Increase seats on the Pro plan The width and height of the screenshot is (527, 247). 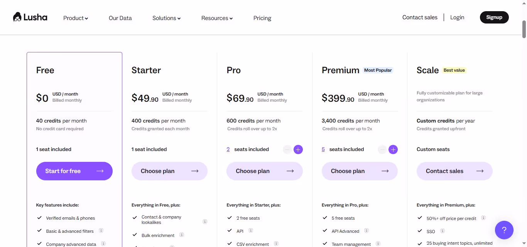tap(298, 150)
